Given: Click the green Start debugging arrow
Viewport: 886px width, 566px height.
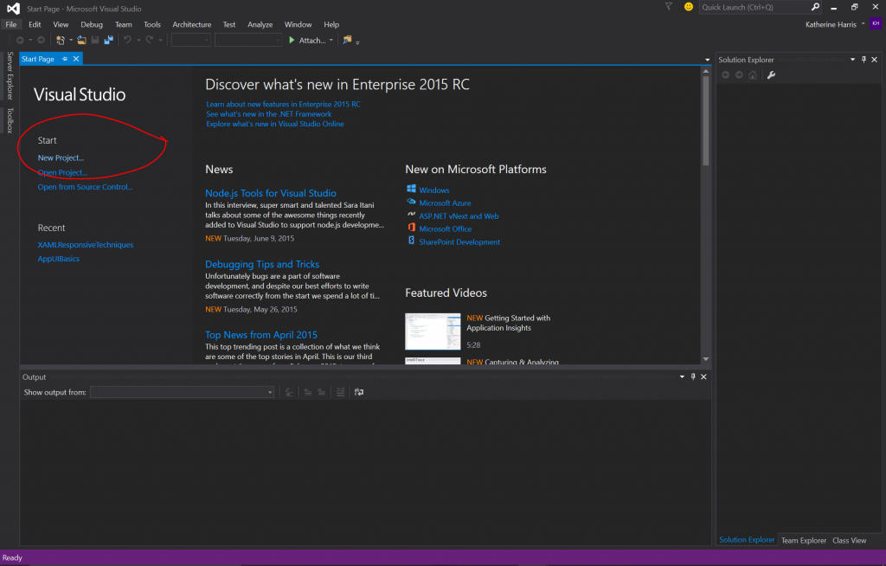Looking at the screenshot, I should coord(292,40).
